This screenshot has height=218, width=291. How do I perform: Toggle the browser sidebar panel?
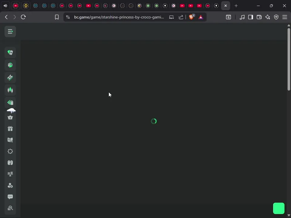(x=251, y=17)
